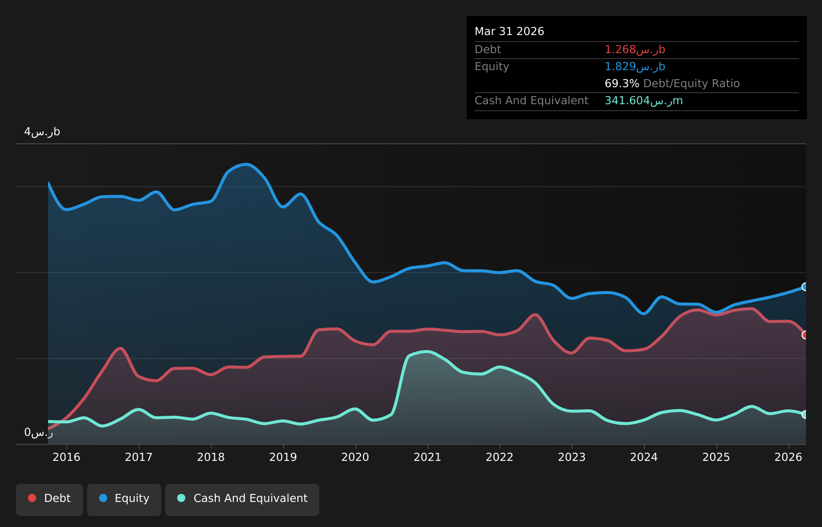Click the Equity peak in mid-2018
The width and height of the screenshot is (822, 527).
coord(245,164)
